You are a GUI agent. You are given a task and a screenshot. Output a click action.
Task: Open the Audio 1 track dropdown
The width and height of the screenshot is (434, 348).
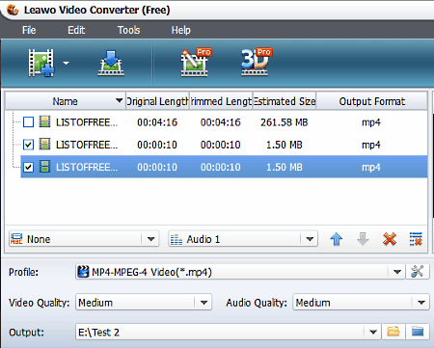(310, 239)
